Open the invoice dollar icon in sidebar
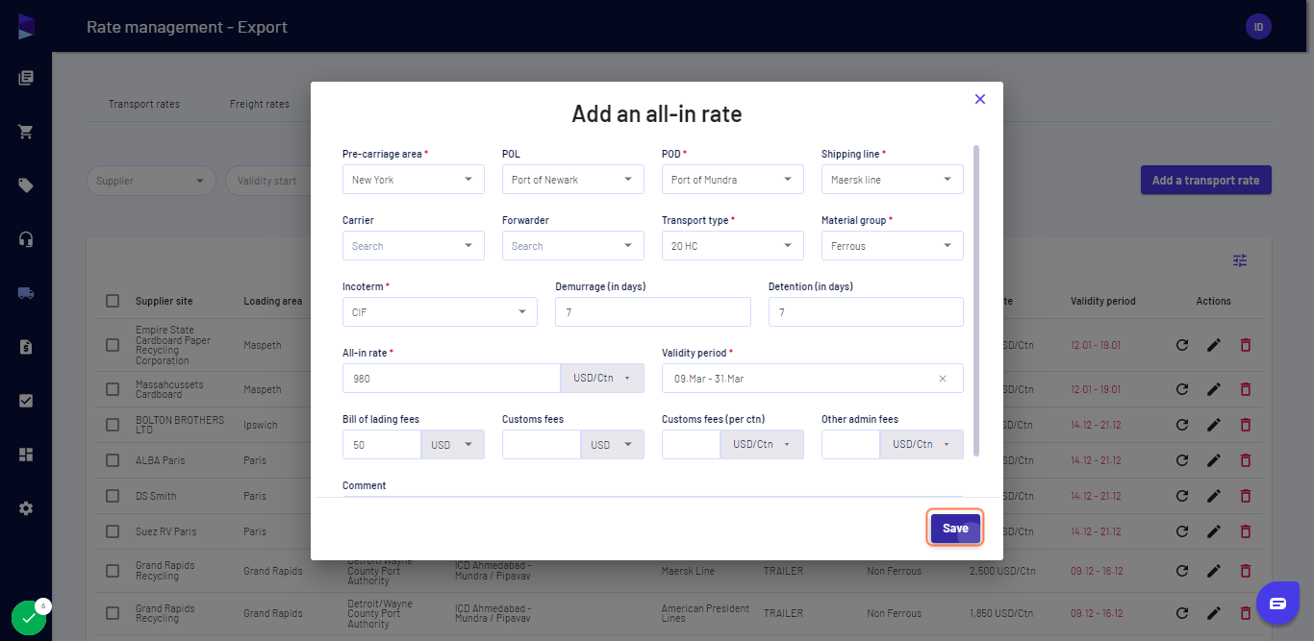1314x641 pixels. [26, 347]
